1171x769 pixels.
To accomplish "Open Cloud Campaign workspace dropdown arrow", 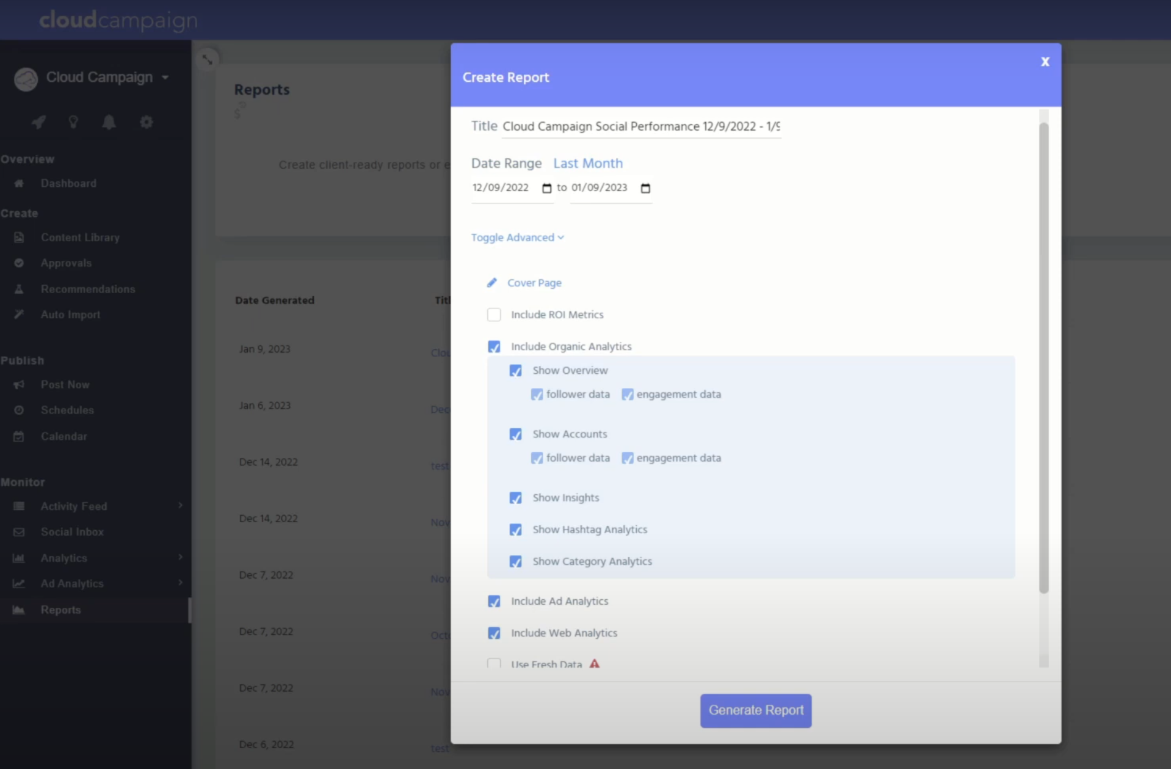I will (165, 78).
